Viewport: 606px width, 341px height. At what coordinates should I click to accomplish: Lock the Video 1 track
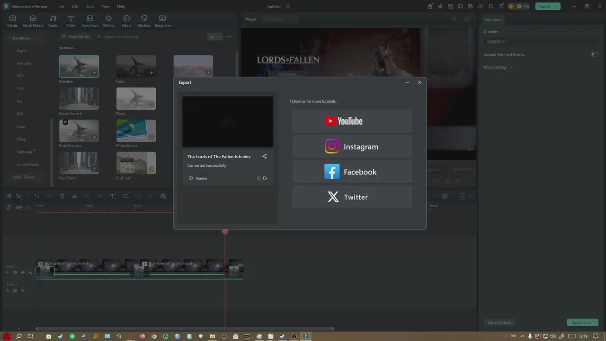click(8, 272)
